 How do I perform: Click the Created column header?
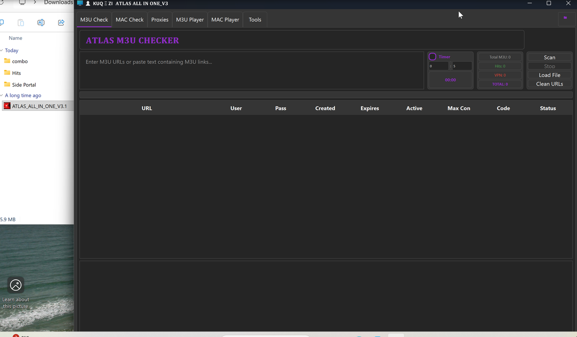(325, 108)
